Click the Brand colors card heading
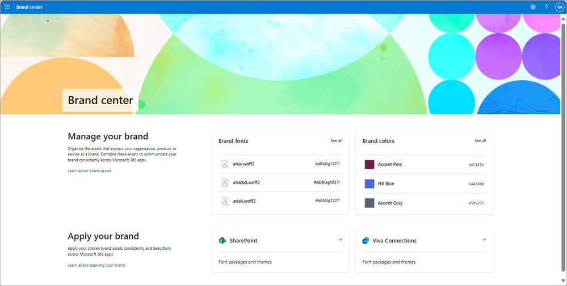 [378, 140]
